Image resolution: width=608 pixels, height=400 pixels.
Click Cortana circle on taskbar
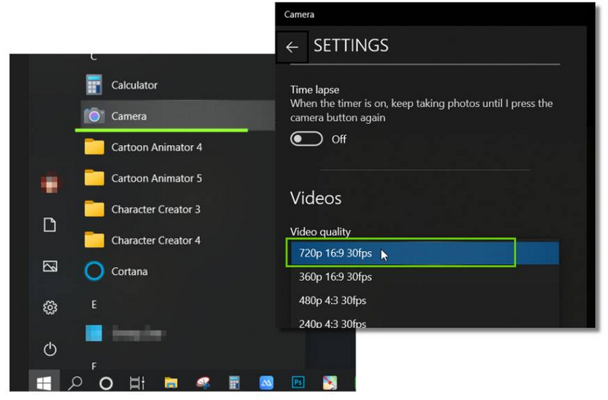coord(106,383)
